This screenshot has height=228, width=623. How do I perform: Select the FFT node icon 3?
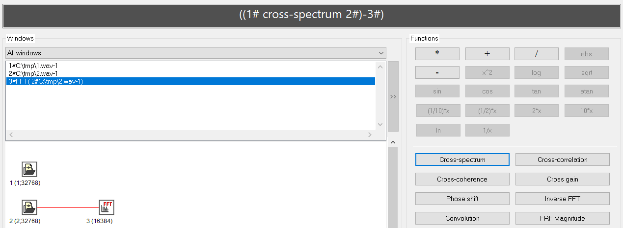[x=106, y=207]
